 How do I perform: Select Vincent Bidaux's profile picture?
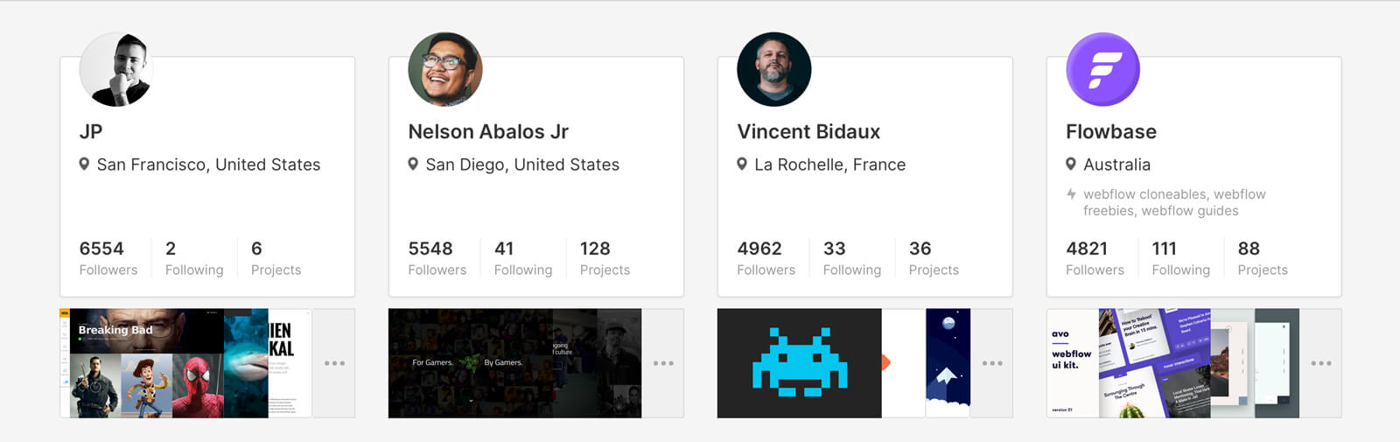click(774, 69)
